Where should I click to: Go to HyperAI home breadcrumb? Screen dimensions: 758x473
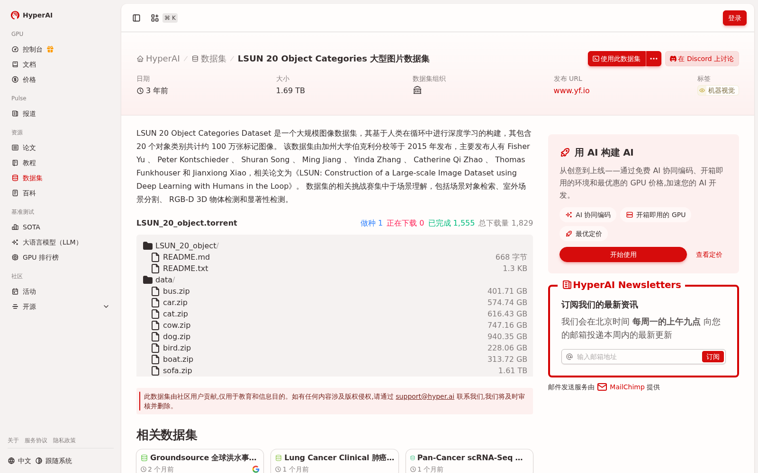click(x=158, y=59)
